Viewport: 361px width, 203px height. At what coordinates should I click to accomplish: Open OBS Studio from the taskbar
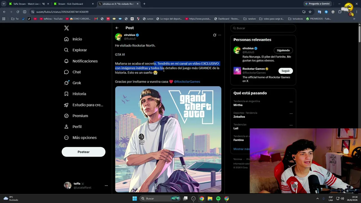[193, 198]
